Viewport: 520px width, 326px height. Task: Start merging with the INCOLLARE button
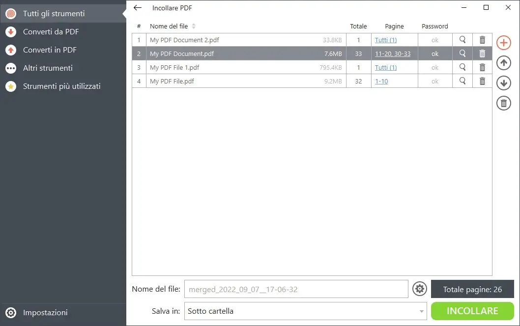tap(472, 311)
